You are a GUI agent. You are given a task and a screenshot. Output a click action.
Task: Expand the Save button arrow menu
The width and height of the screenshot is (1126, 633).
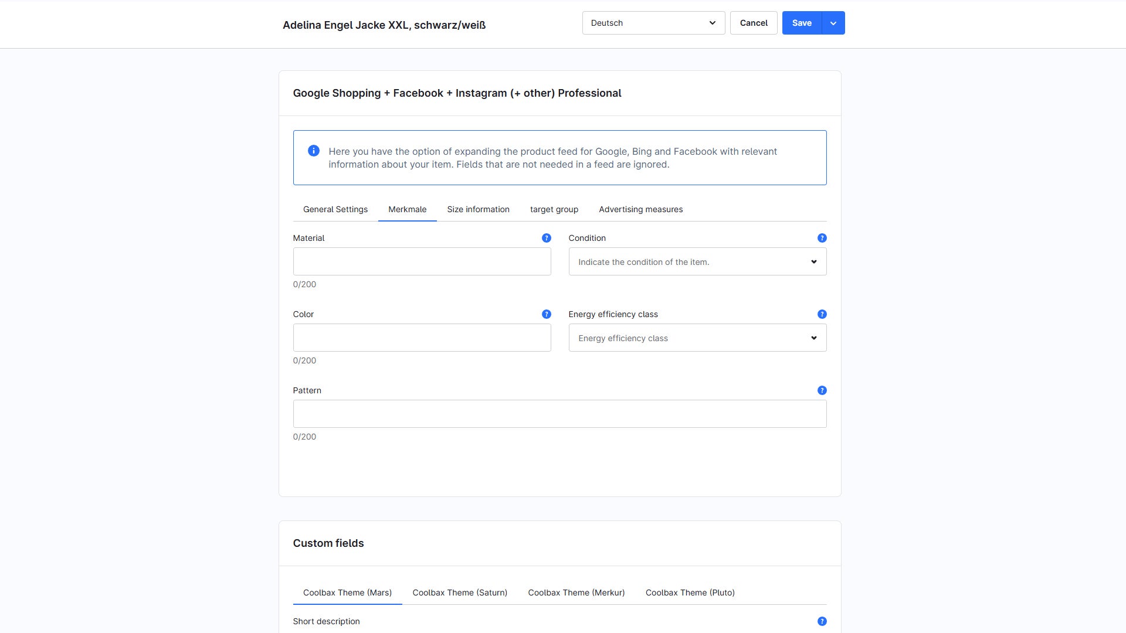pos(833,23)
